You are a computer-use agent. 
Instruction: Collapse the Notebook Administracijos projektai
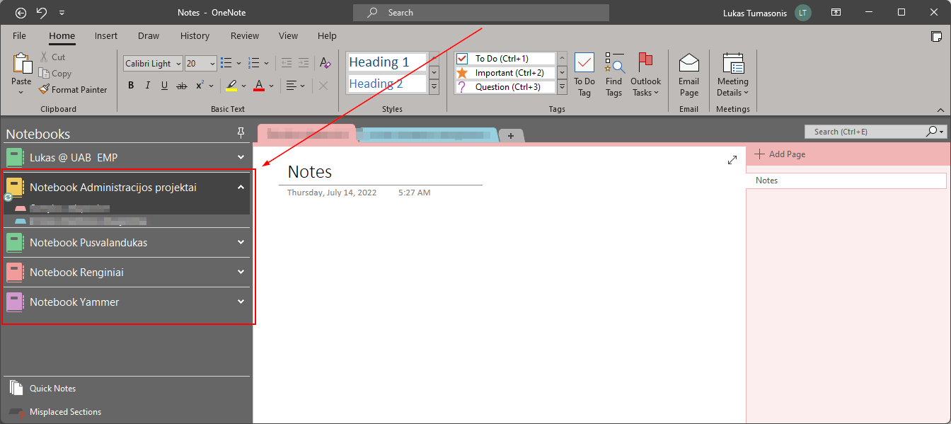click(241, 188)
